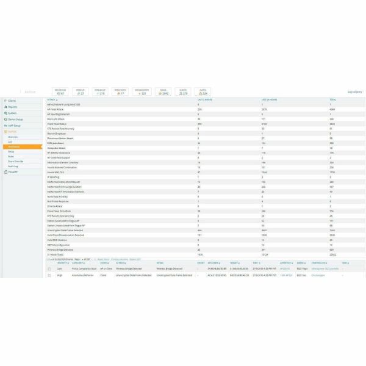Click the Rogue status counter
The image size is (366, 366).
[x=163, y=91]
